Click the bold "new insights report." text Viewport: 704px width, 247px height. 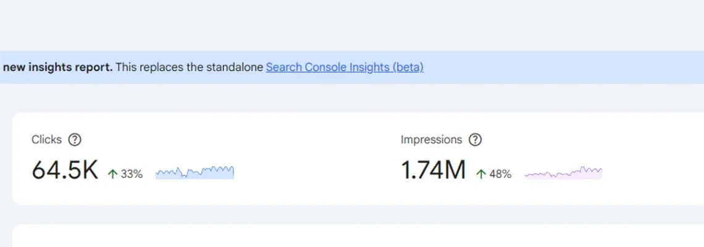58,67
